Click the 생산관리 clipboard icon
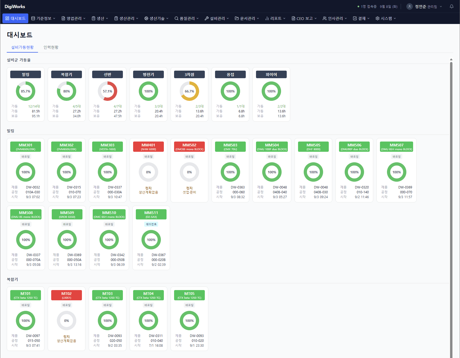Screen dimensions: 460x358 click(x=116, y=18)
